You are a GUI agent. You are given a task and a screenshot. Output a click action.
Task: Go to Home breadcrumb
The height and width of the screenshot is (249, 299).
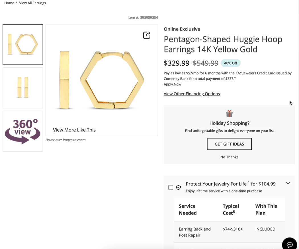(9, 3)
